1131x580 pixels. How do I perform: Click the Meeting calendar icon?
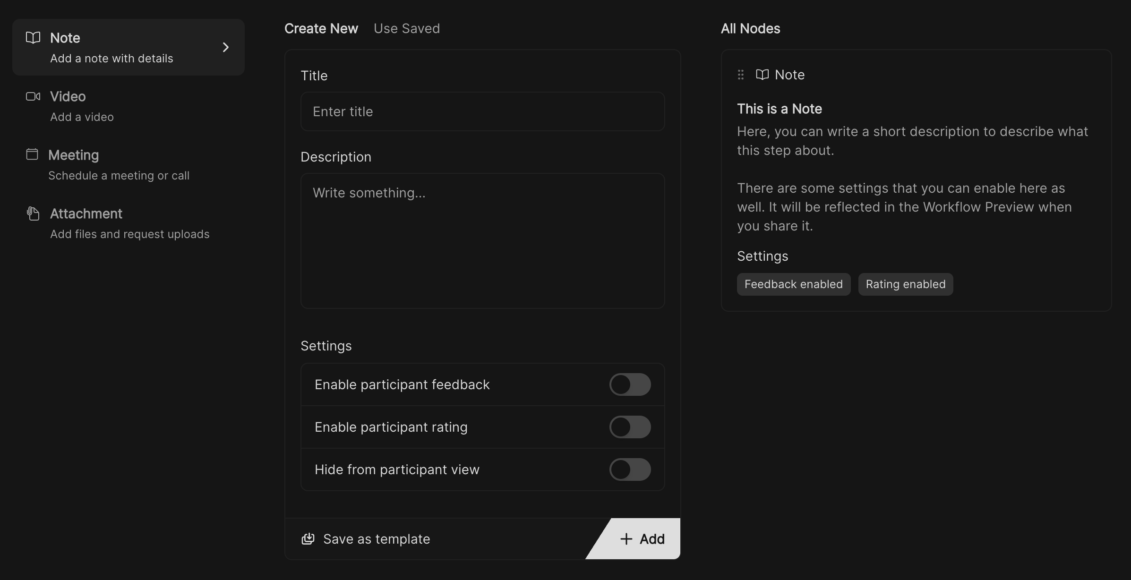32,154
